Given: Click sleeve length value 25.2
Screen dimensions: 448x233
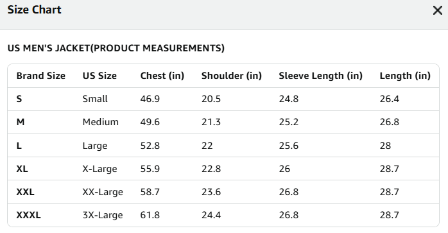Looking at the screenshot, I should (x=289, y=122).
